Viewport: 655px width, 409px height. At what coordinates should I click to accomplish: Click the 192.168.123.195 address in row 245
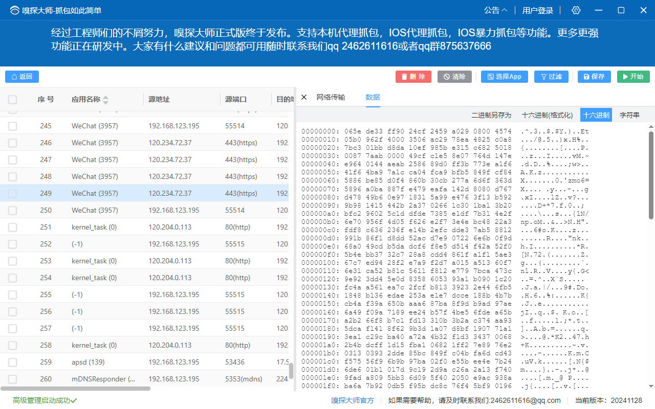[x=174, y=126]
